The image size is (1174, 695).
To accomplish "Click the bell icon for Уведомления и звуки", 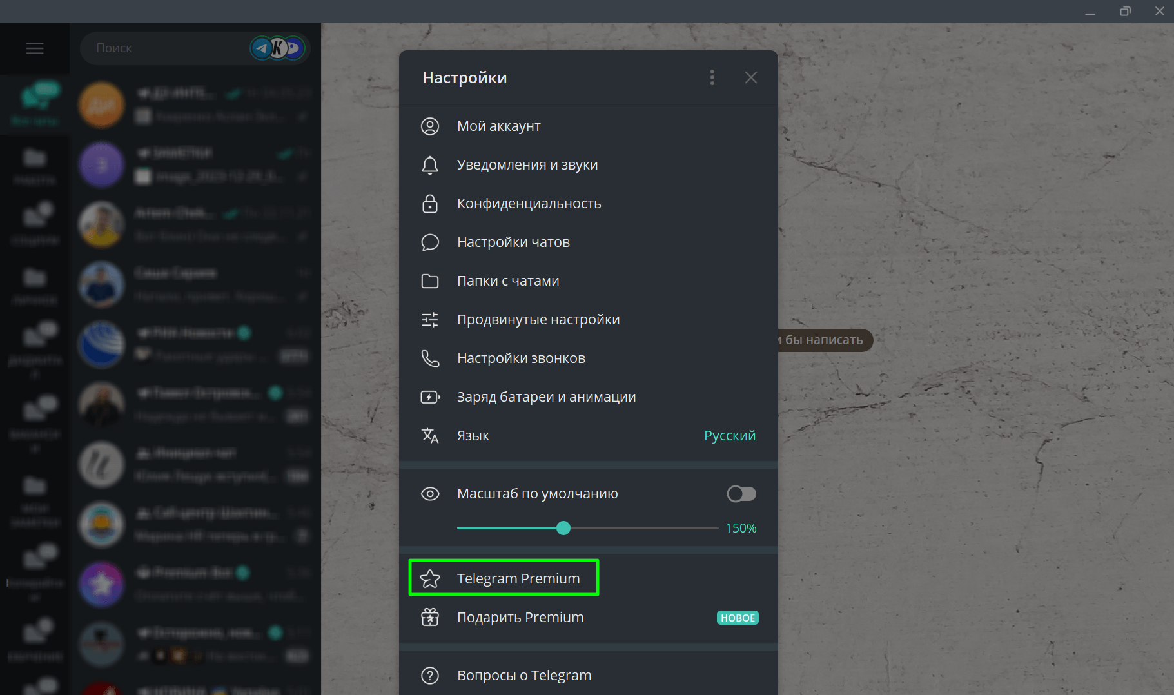I will [430, 165].
